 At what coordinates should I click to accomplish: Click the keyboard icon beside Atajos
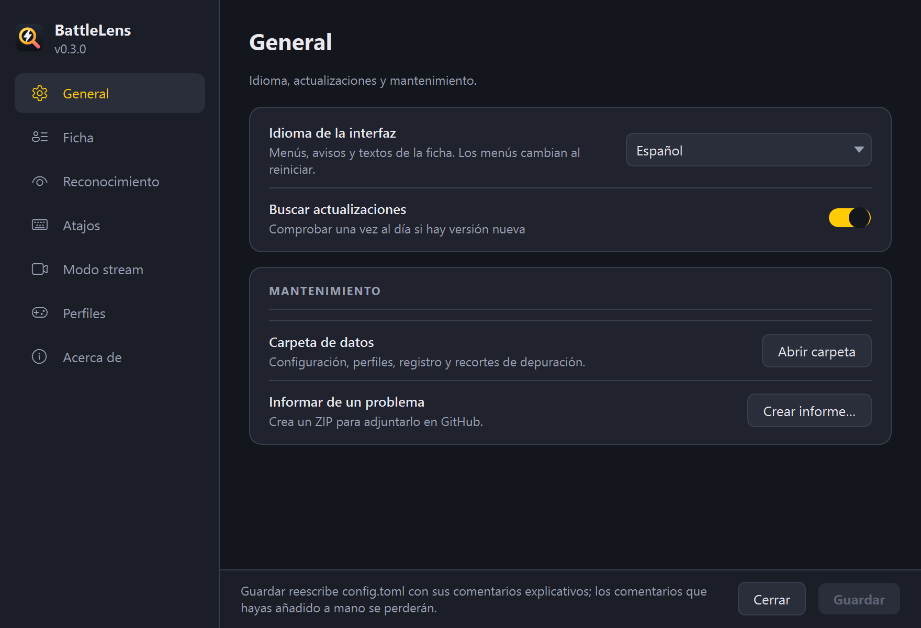point(40,225)
